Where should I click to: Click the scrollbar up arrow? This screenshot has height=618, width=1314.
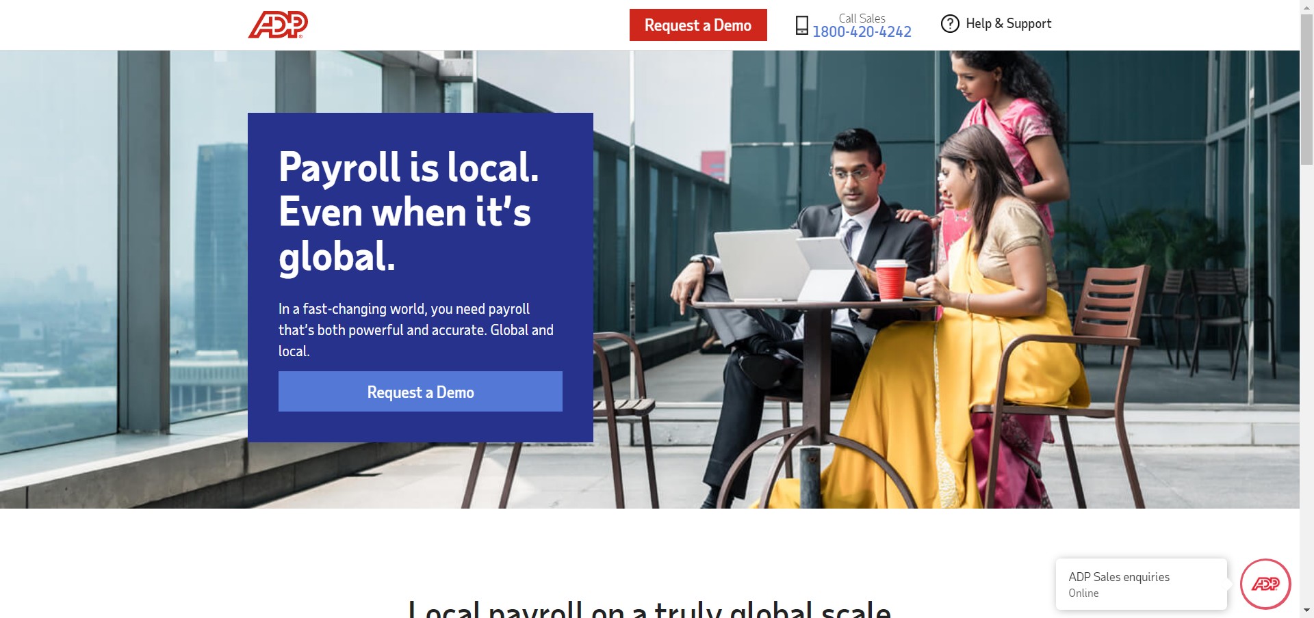tap(1306, 6)
